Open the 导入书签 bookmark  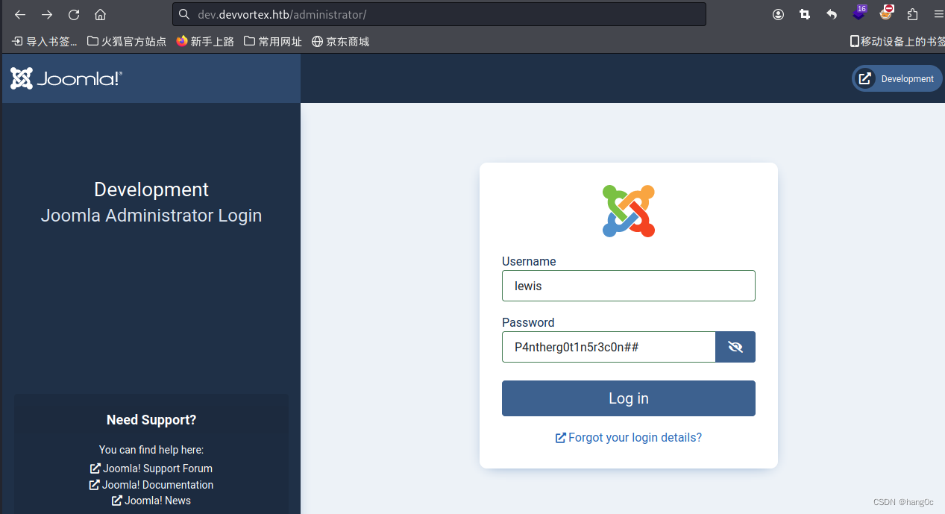[x=45, y=42]
